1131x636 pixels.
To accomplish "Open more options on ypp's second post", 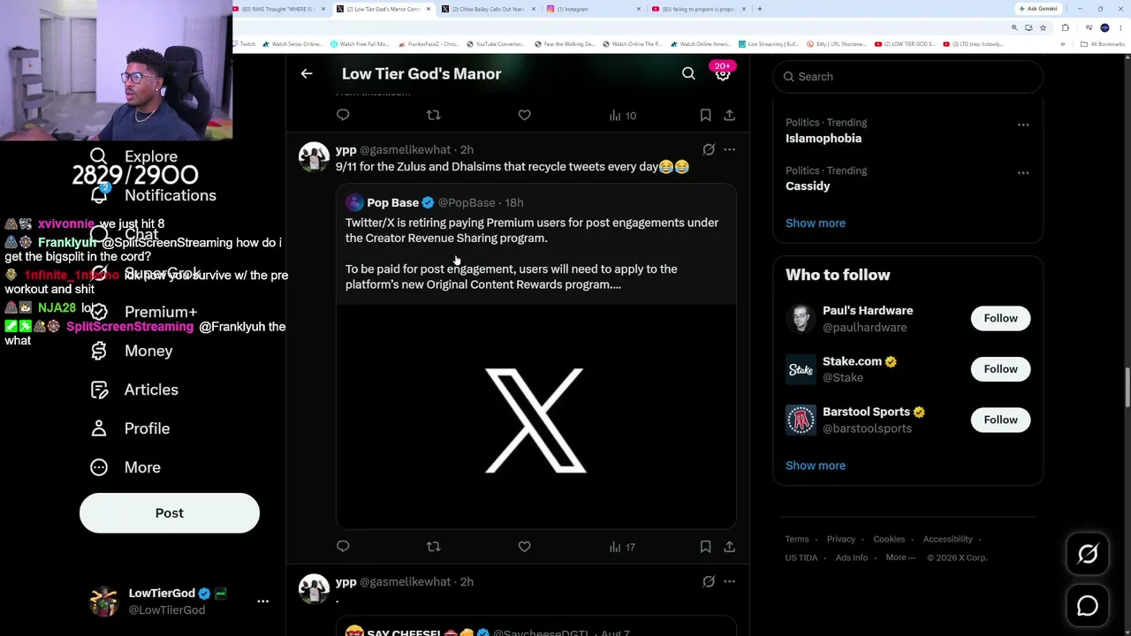I will point(729,582).
